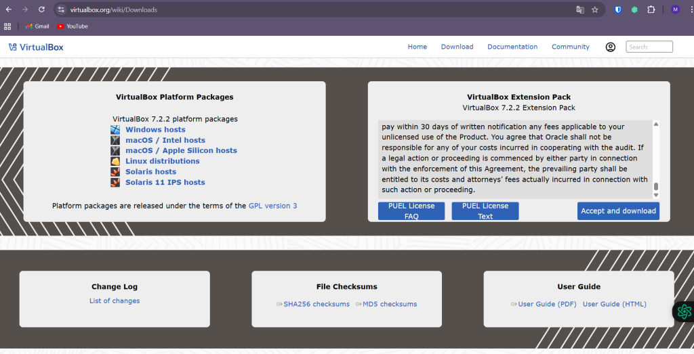Click the user account icon in site header

click(611, 47)
